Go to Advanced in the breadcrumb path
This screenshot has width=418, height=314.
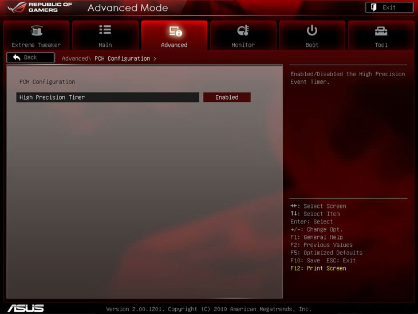75,58
